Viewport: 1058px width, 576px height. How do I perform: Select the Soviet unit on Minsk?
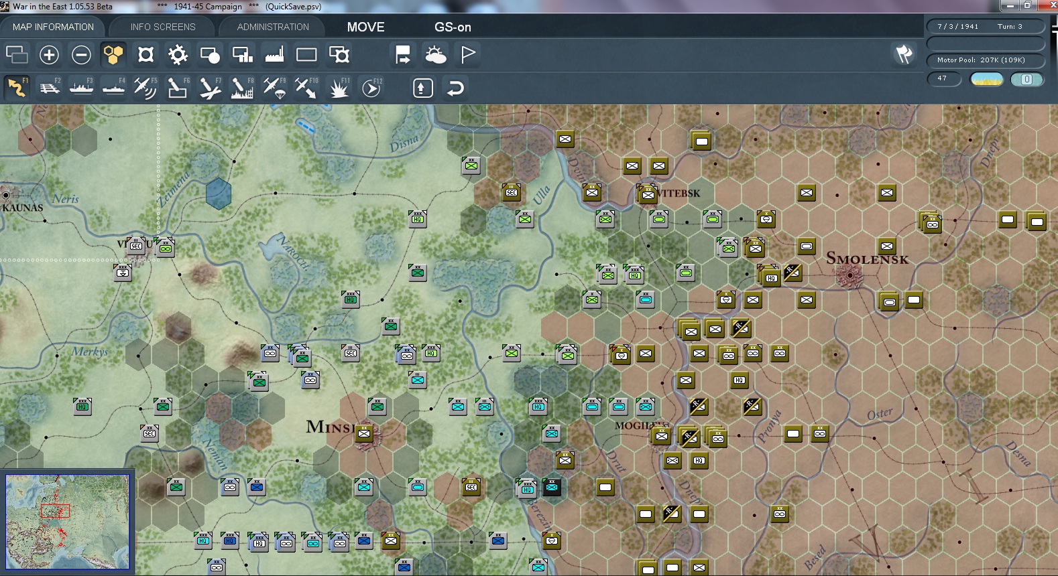coord(364,433)
